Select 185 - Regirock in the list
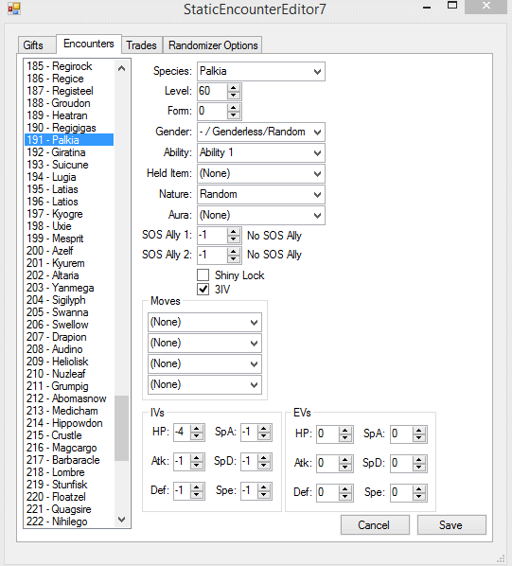The width and height of the screenshot is (512, 566). click(69, 66)
